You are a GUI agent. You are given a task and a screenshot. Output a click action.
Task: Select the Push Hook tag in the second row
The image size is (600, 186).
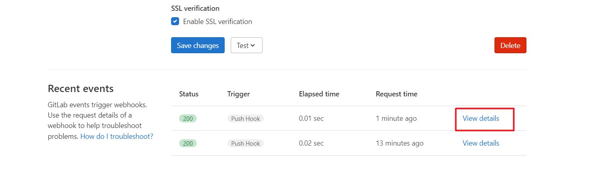pos(245,143)
